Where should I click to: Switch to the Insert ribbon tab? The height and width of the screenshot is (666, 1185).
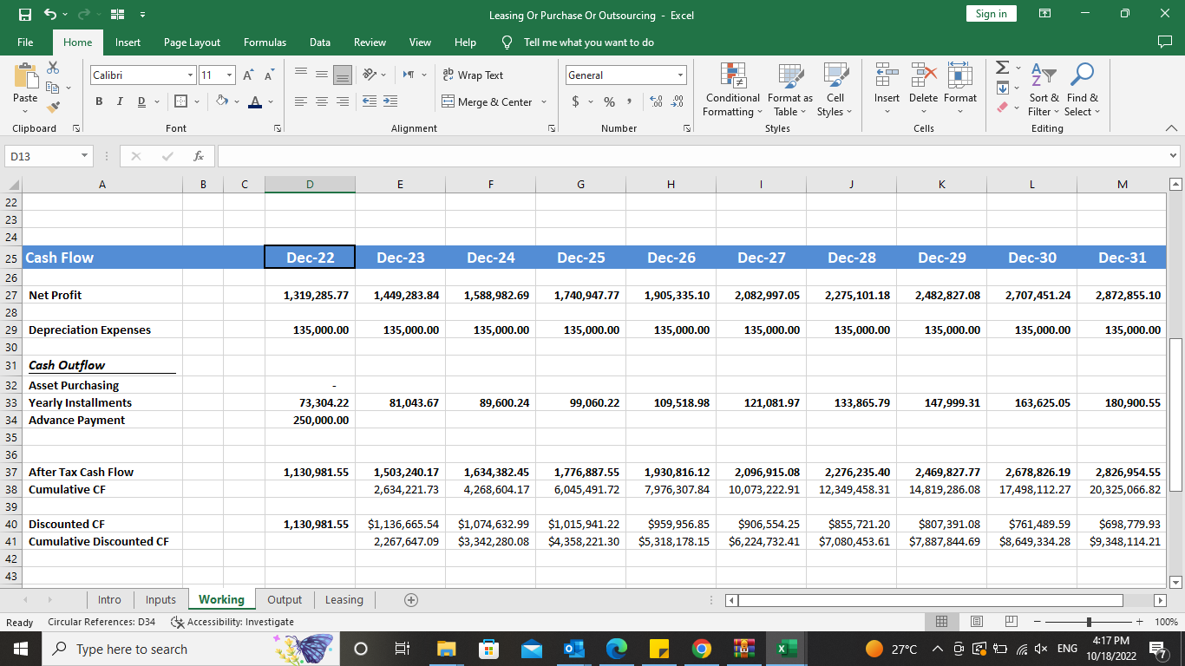(x=128, y=42)
